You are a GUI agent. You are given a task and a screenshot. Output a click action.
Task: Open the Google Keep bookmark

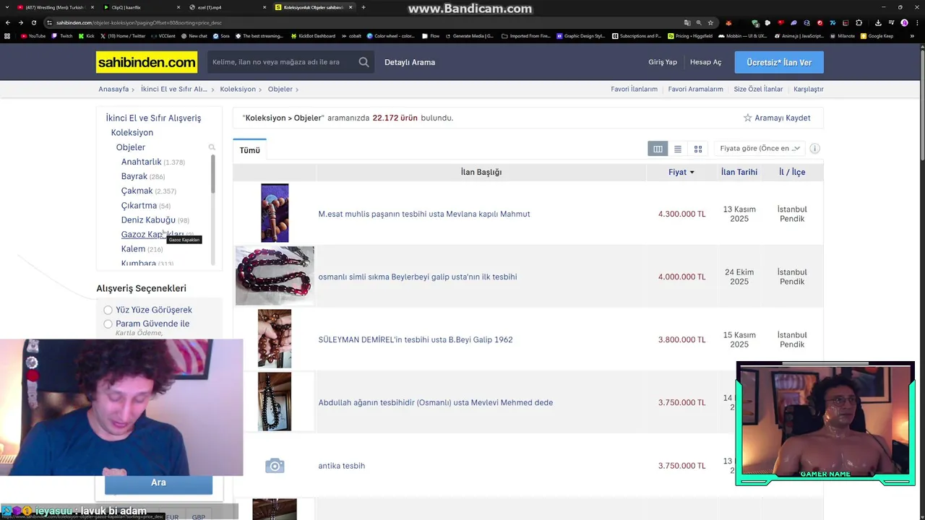(x=877, y=36)
